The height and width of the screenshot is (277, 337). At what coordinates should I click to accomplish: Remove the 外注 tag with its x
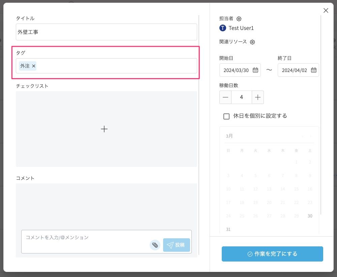tap(34, 66)
